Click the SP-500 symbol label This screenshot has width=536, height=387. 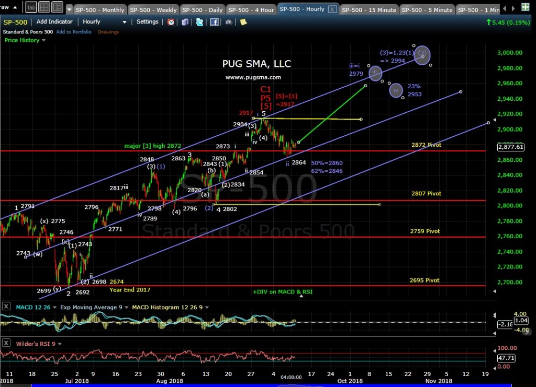pyautogui.click(x=15, y=22)
